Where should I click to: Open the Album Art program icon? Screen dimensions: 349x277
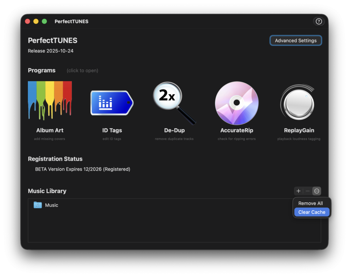coord(50,101)
